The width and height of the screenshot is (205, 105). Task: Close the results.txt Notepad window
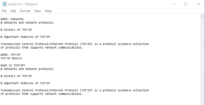pos(198,4)
